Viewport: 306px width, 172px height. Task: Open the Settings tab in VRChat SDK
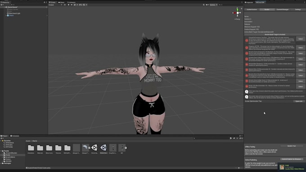(x=298, y=9)
